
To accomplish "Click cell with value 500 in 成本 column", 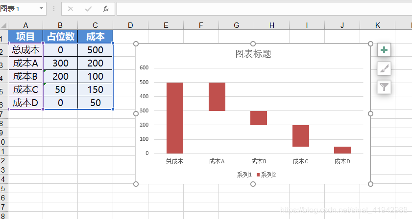I will click(x=95, y=50).
